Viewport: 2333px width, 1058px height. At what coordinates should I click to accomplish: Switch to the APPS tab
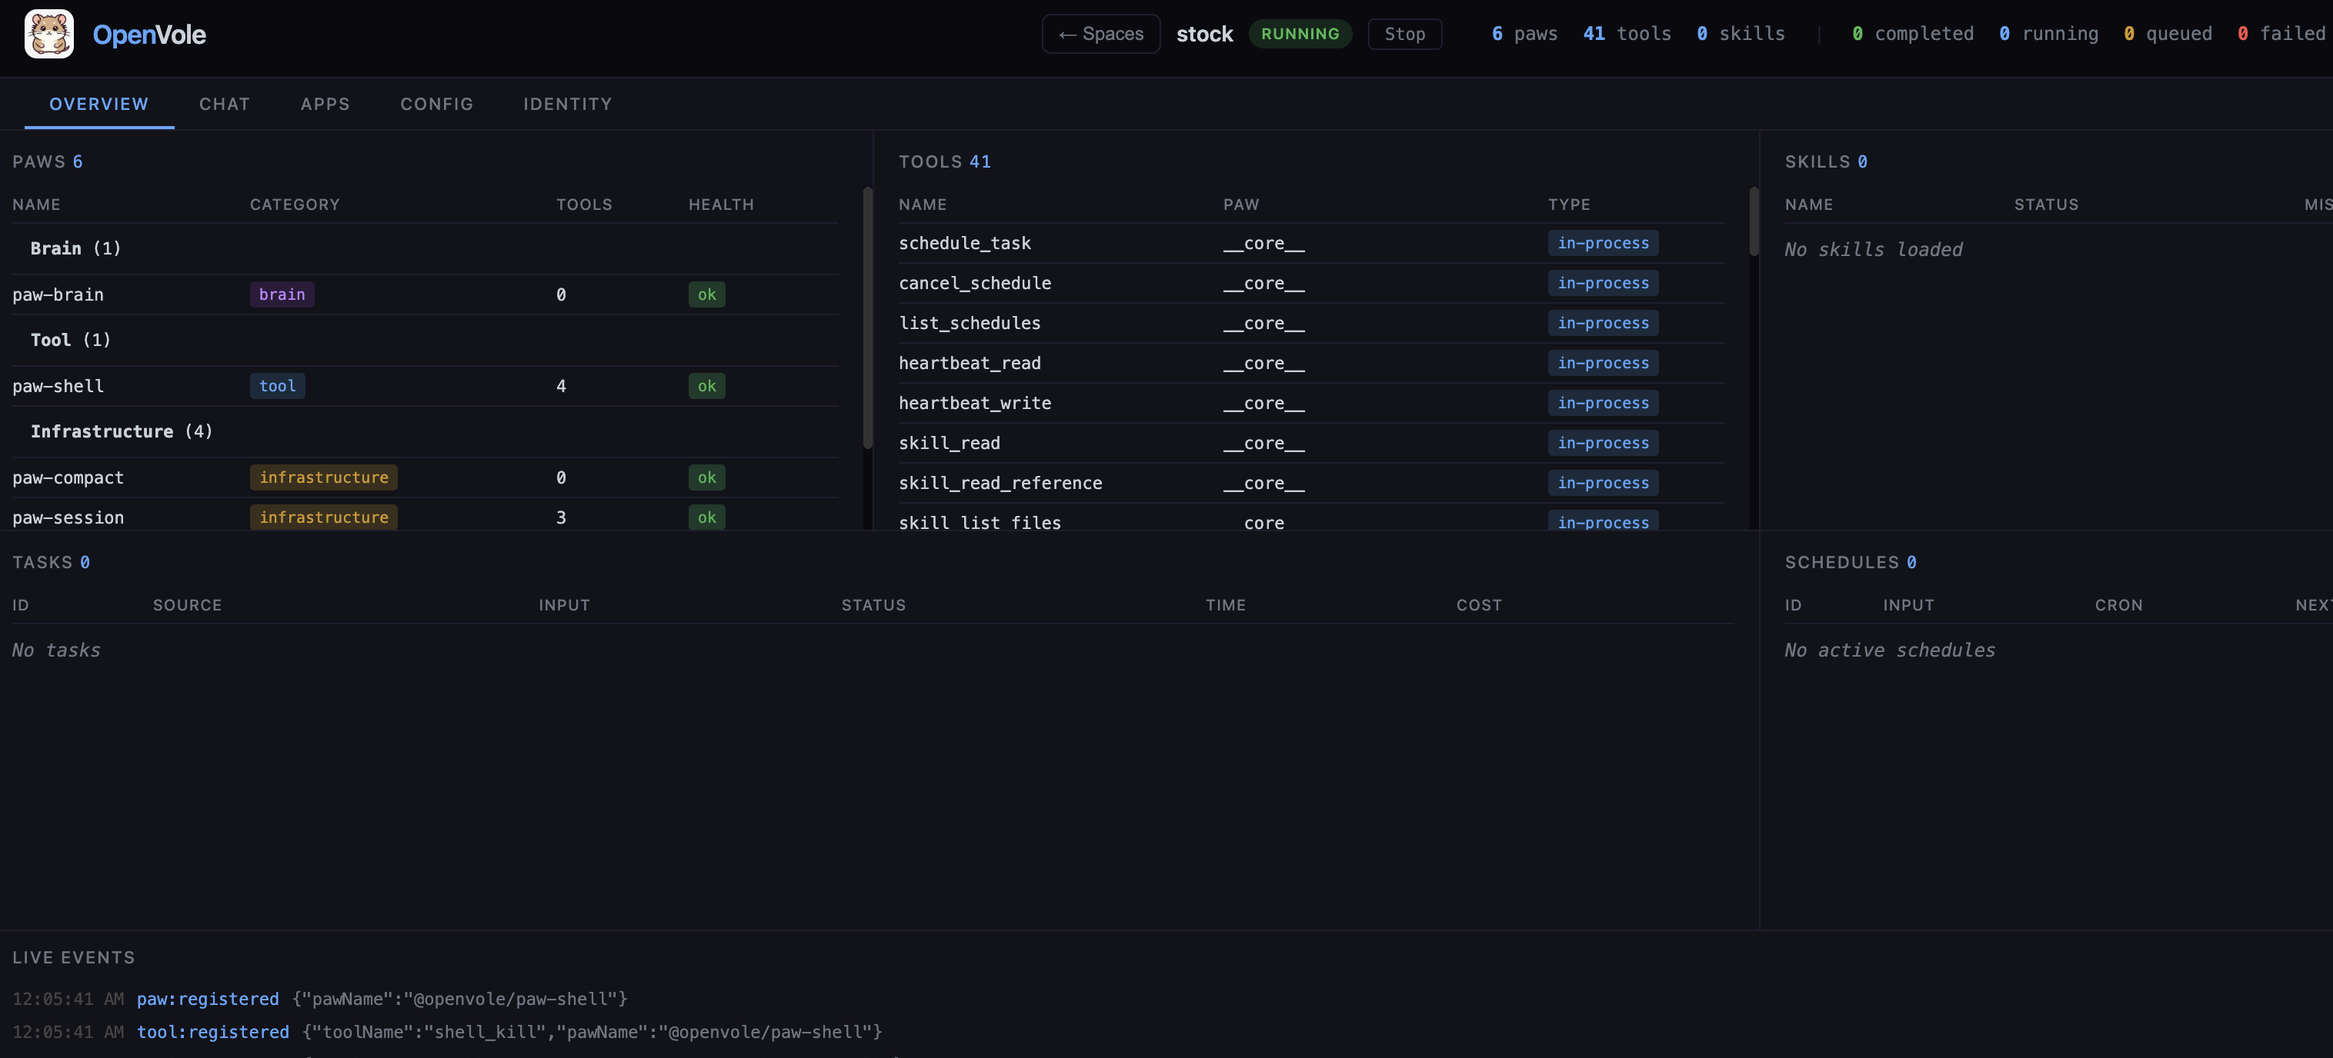pos(325,104)
